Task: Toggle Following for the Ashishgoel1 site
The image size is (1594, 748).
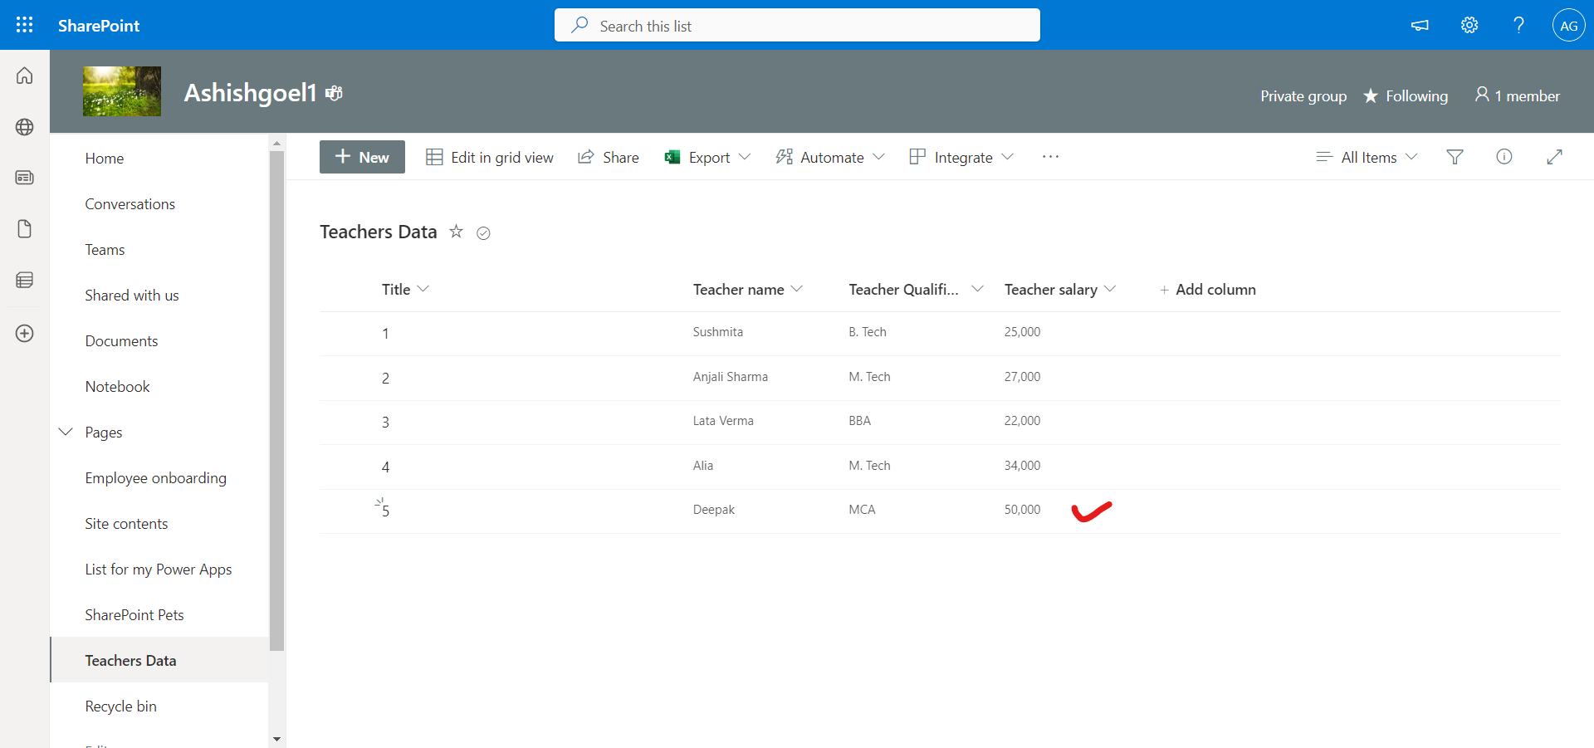Action: (1406, 95)
